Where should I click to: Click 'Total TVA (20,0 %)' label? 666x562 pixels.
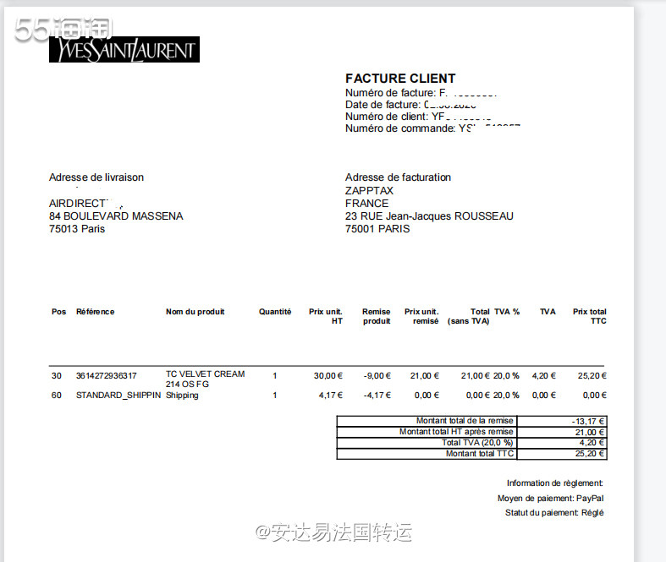pos(477,443)
